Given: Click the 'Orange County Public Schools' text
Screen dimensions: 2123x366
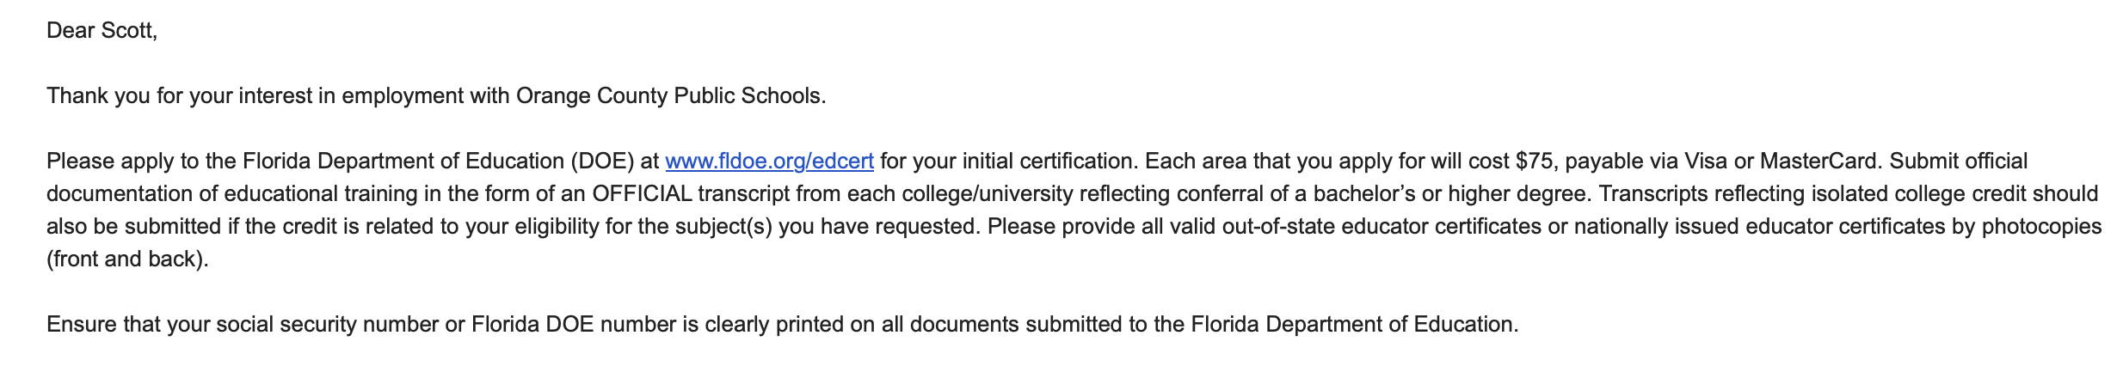Looking at the screenshot, I should [670, 96].
